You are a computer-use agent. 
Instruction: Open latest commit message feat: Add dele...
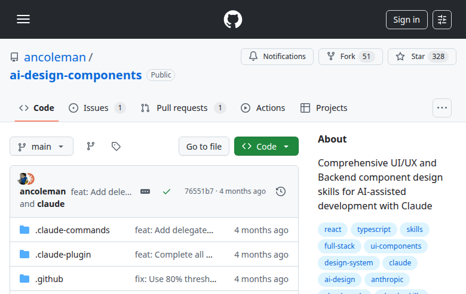pos(101,192)
